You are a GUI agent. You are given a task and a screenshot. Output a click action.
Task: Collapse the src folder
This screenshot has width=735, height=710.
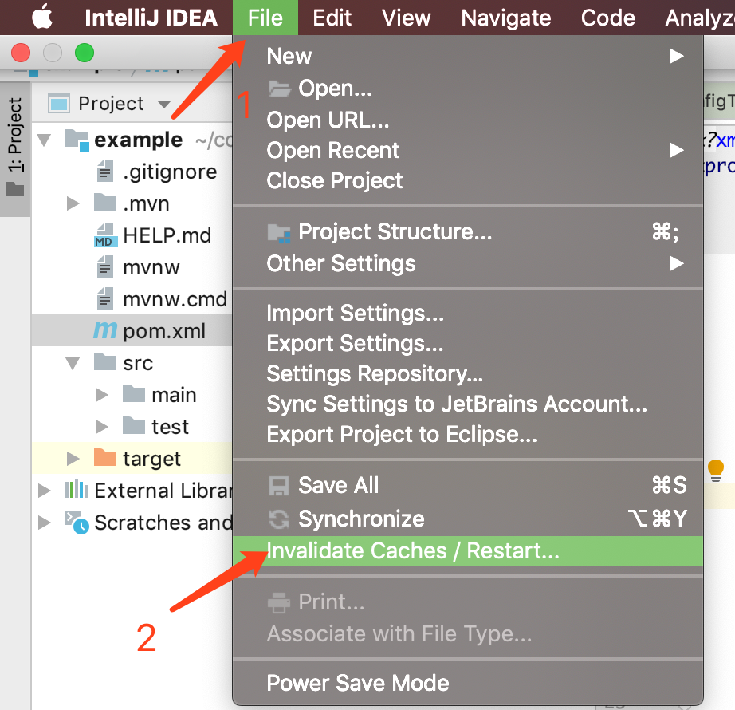pyautogui.click(x=73, y=363)
